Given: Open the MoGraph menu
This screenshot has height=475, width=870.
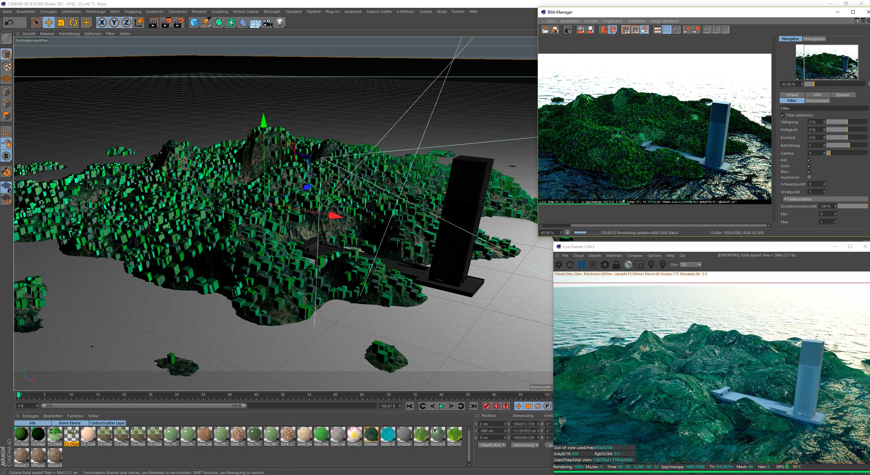Looking at the screenshot, I should tap(272, 12).
